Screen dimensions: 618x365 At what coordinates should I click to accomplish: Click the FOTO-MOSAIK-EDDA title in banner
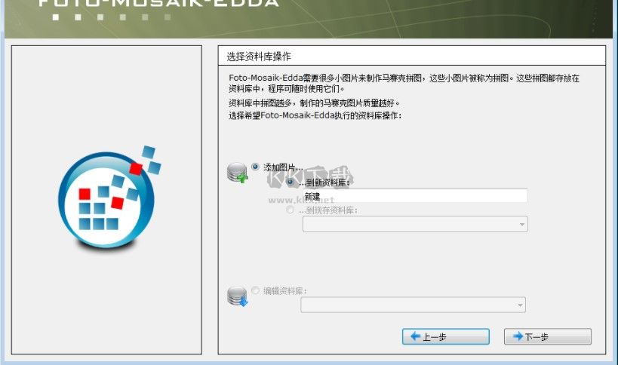click(x=158, y=3)
